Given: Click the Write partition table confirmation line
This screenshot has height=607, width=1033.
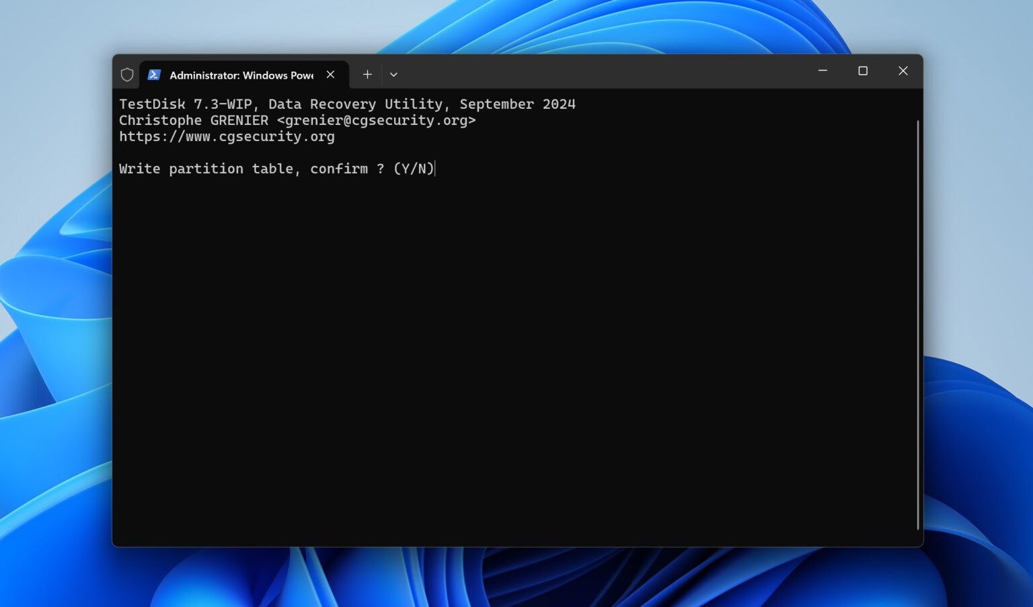Looking at the screenshot, I should pos(276,169).
